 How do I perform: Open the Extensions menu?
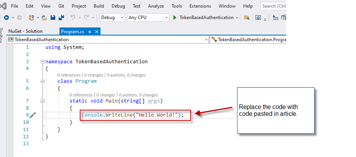click(200, 6)
